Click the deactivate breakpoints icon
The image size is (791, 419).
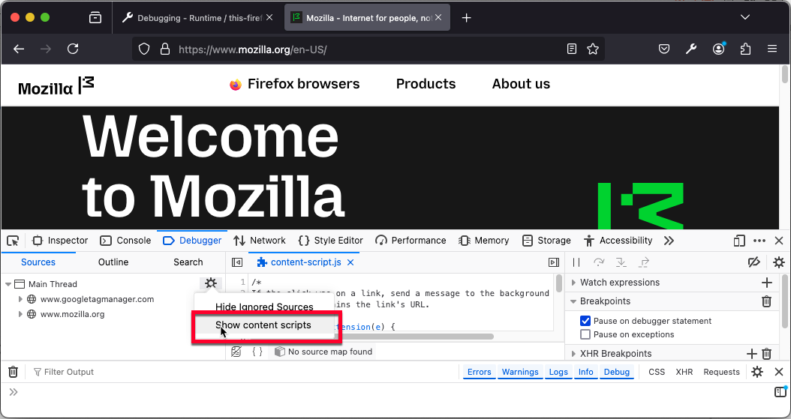click(754, 262)
